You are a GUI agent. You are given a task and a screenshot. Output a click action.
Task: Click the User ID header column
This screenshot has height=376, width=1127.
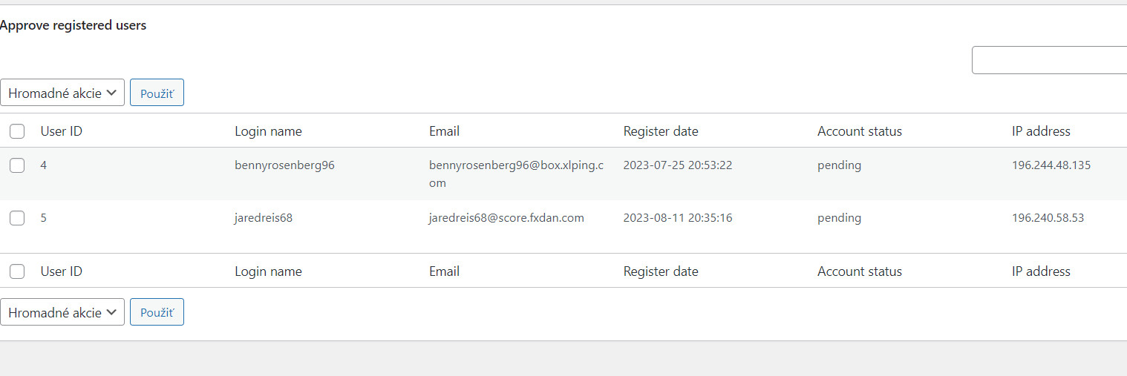62,131
